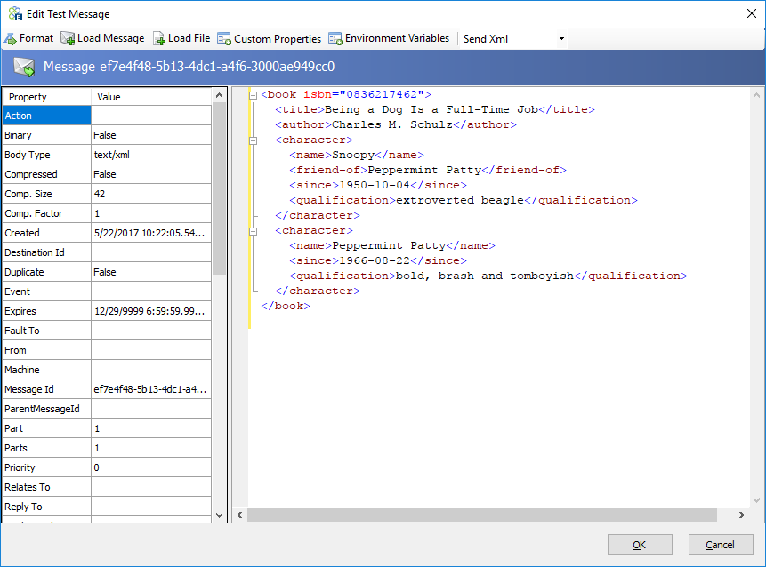
Task: Click the Comp. Factor value cell
Action: (151, 213)
